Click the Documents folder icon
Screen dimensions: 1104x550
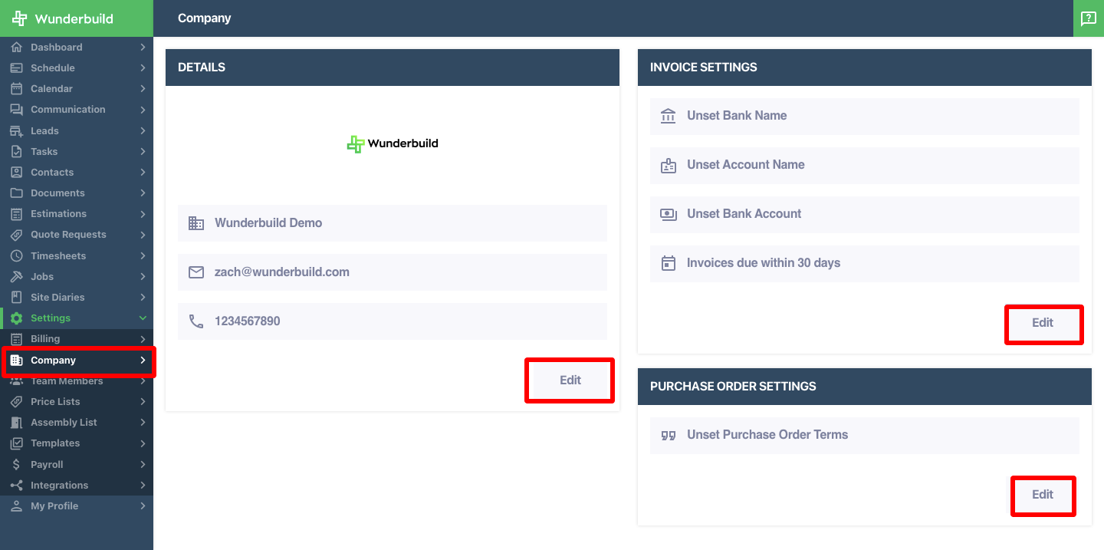click(16, 193)
